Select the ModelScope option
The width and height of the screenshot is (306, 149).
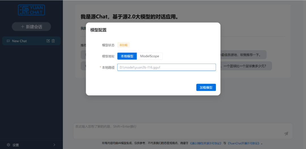[150, 56]
